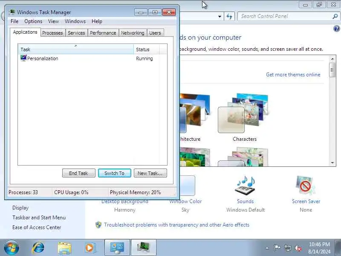Open the Sounds link label
Image resolution: width=341 pixels, height=256 pixels.
(x=246, y=201)
